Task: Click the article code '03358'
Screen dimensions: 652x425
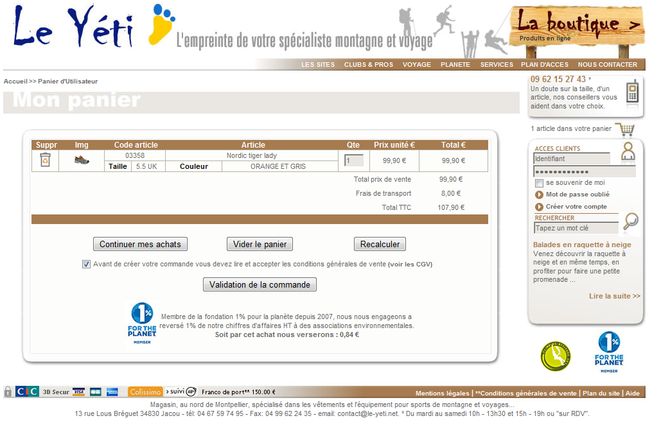Action: coord(135,155)
